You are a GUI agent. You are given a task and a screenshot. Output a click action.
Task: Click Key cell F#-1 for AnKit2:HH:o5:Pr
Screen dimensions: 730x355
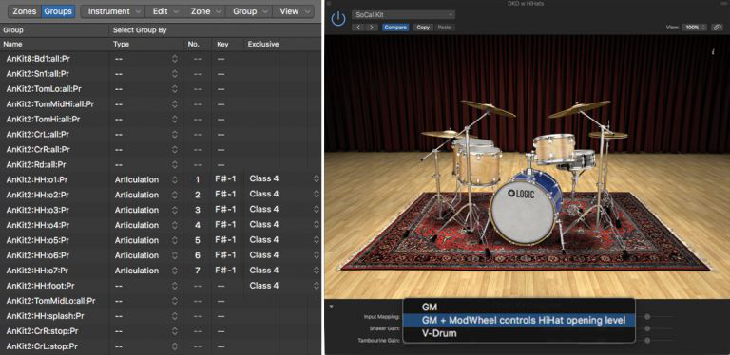coord(226,240)
